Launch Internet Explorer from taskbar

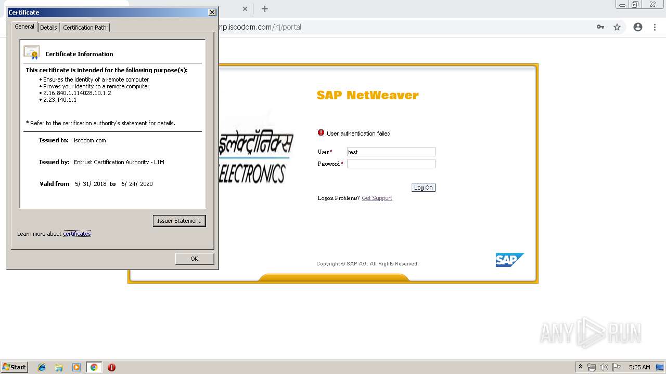click(42, 367)
